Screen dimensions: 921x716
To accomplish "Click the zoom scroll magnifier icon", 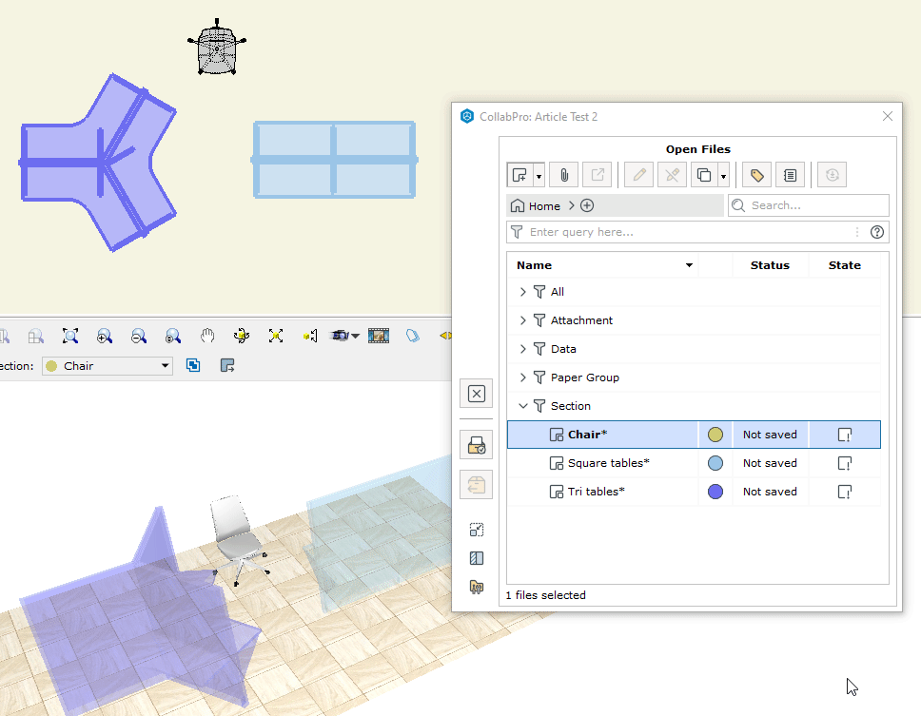I will coord(173,336).
